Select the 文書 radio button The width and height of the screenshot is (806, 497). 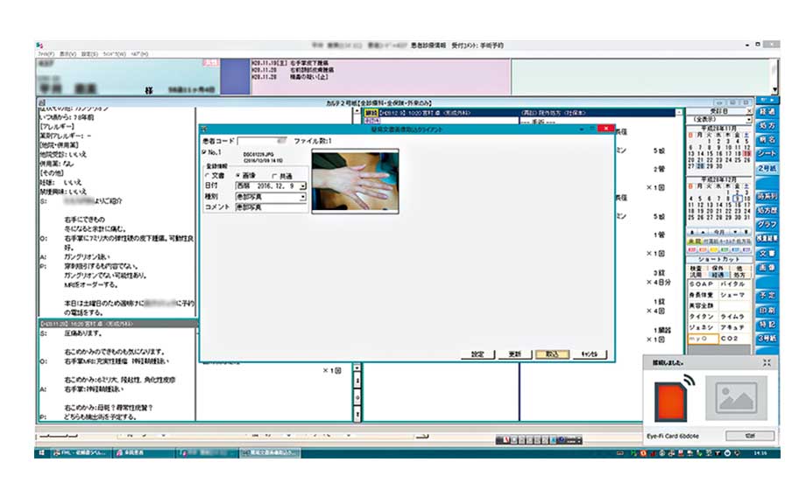coord(208,175)
